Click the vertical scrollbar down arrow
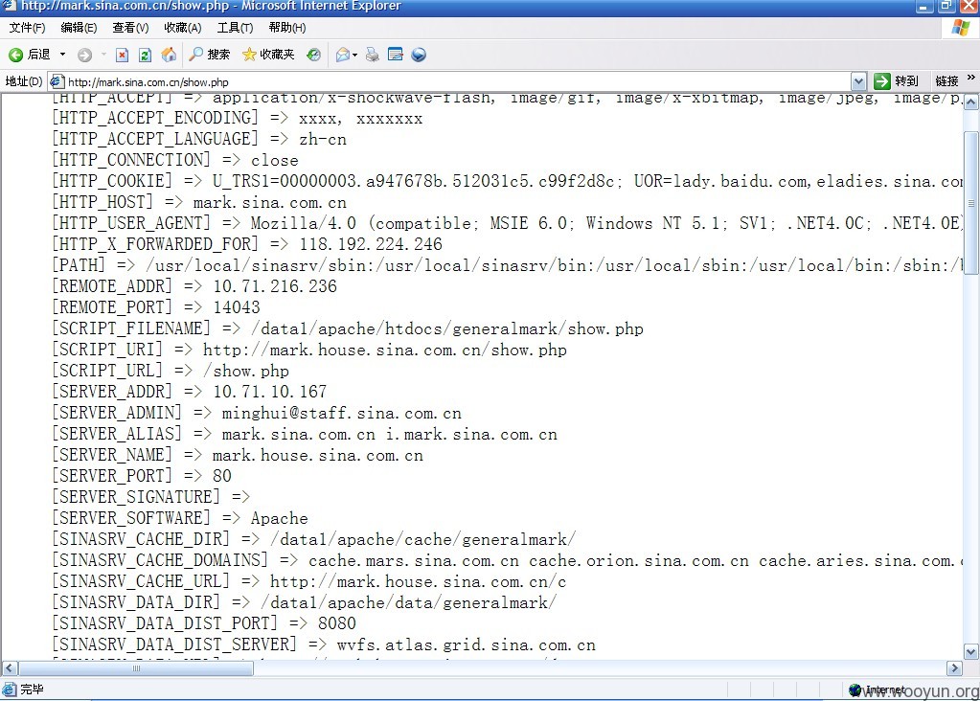The width and height of the screenshot is (980, 701). click(x=970, y=652)
